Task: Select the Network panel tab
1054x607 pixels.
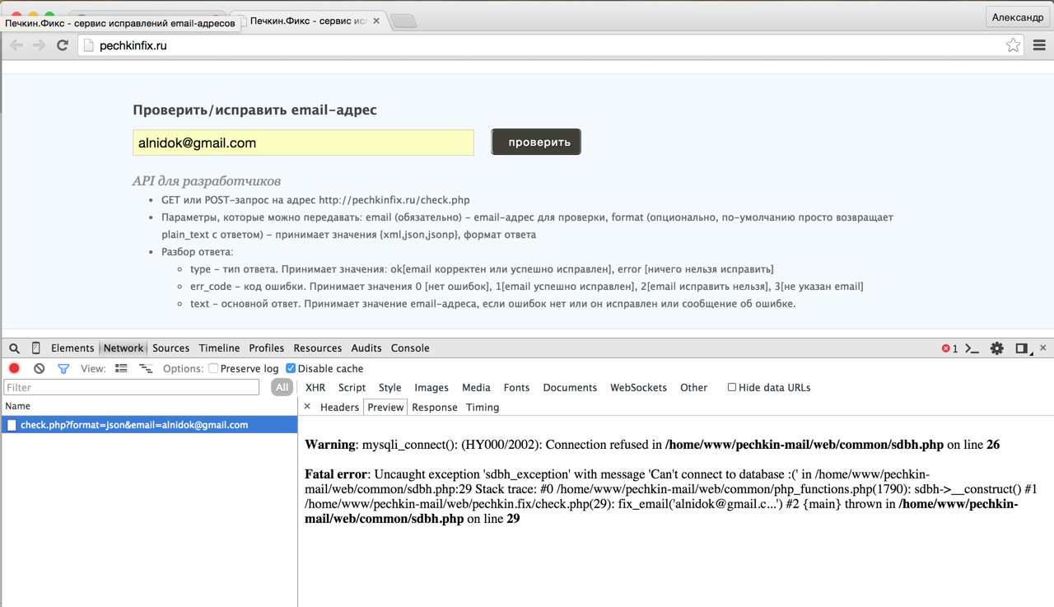Action: 124,348
